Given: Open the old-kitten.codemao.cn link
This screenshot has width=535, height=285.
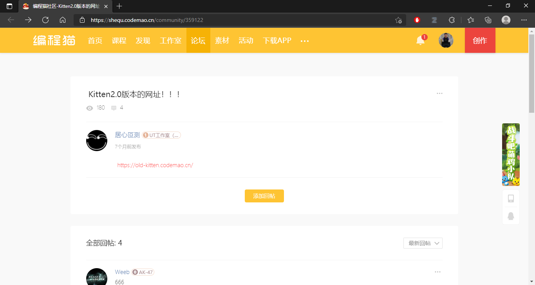Looking at the screenshot, I should point(155,165).
